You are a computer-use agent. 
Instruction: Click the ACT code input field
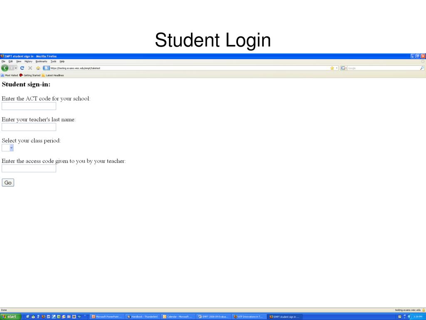29,106
